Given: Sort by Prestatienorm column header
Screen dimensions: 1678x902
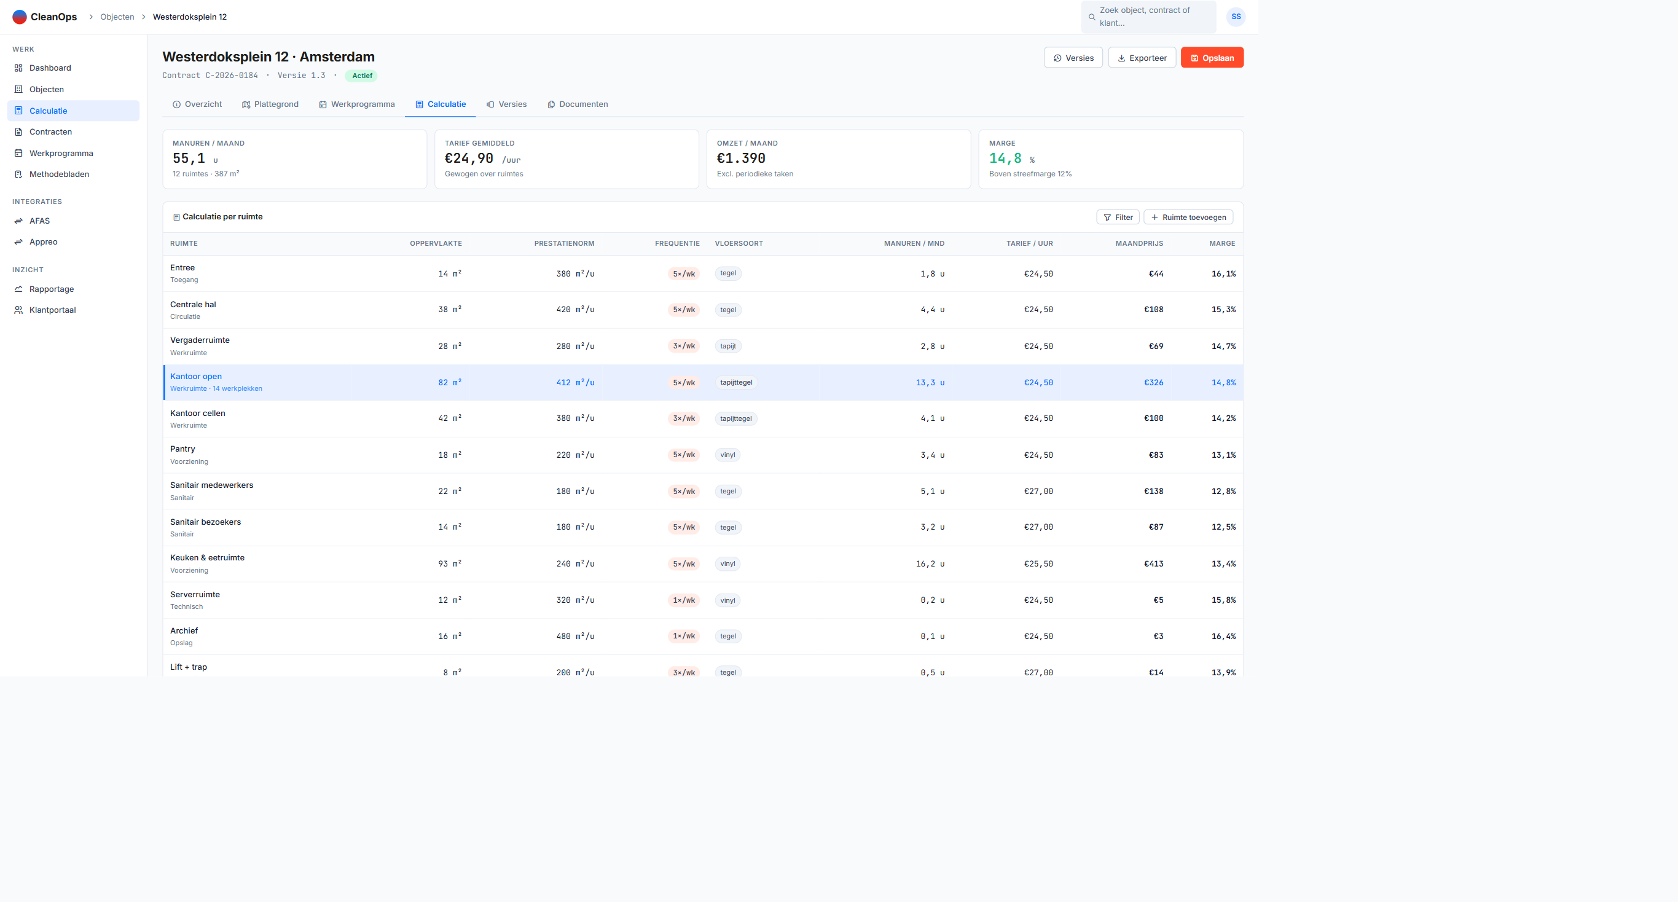Looking at the screenshot, I should [564, 243].
